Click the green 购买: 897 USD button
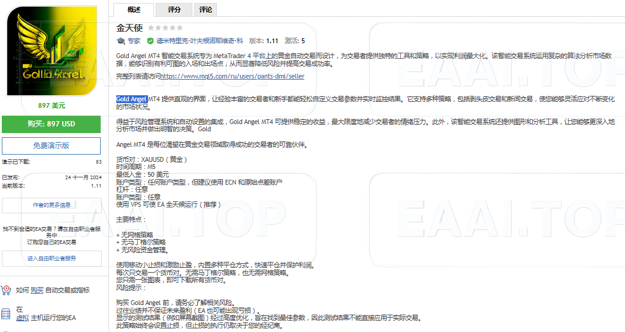625x332 pixels. pos(51,124)
